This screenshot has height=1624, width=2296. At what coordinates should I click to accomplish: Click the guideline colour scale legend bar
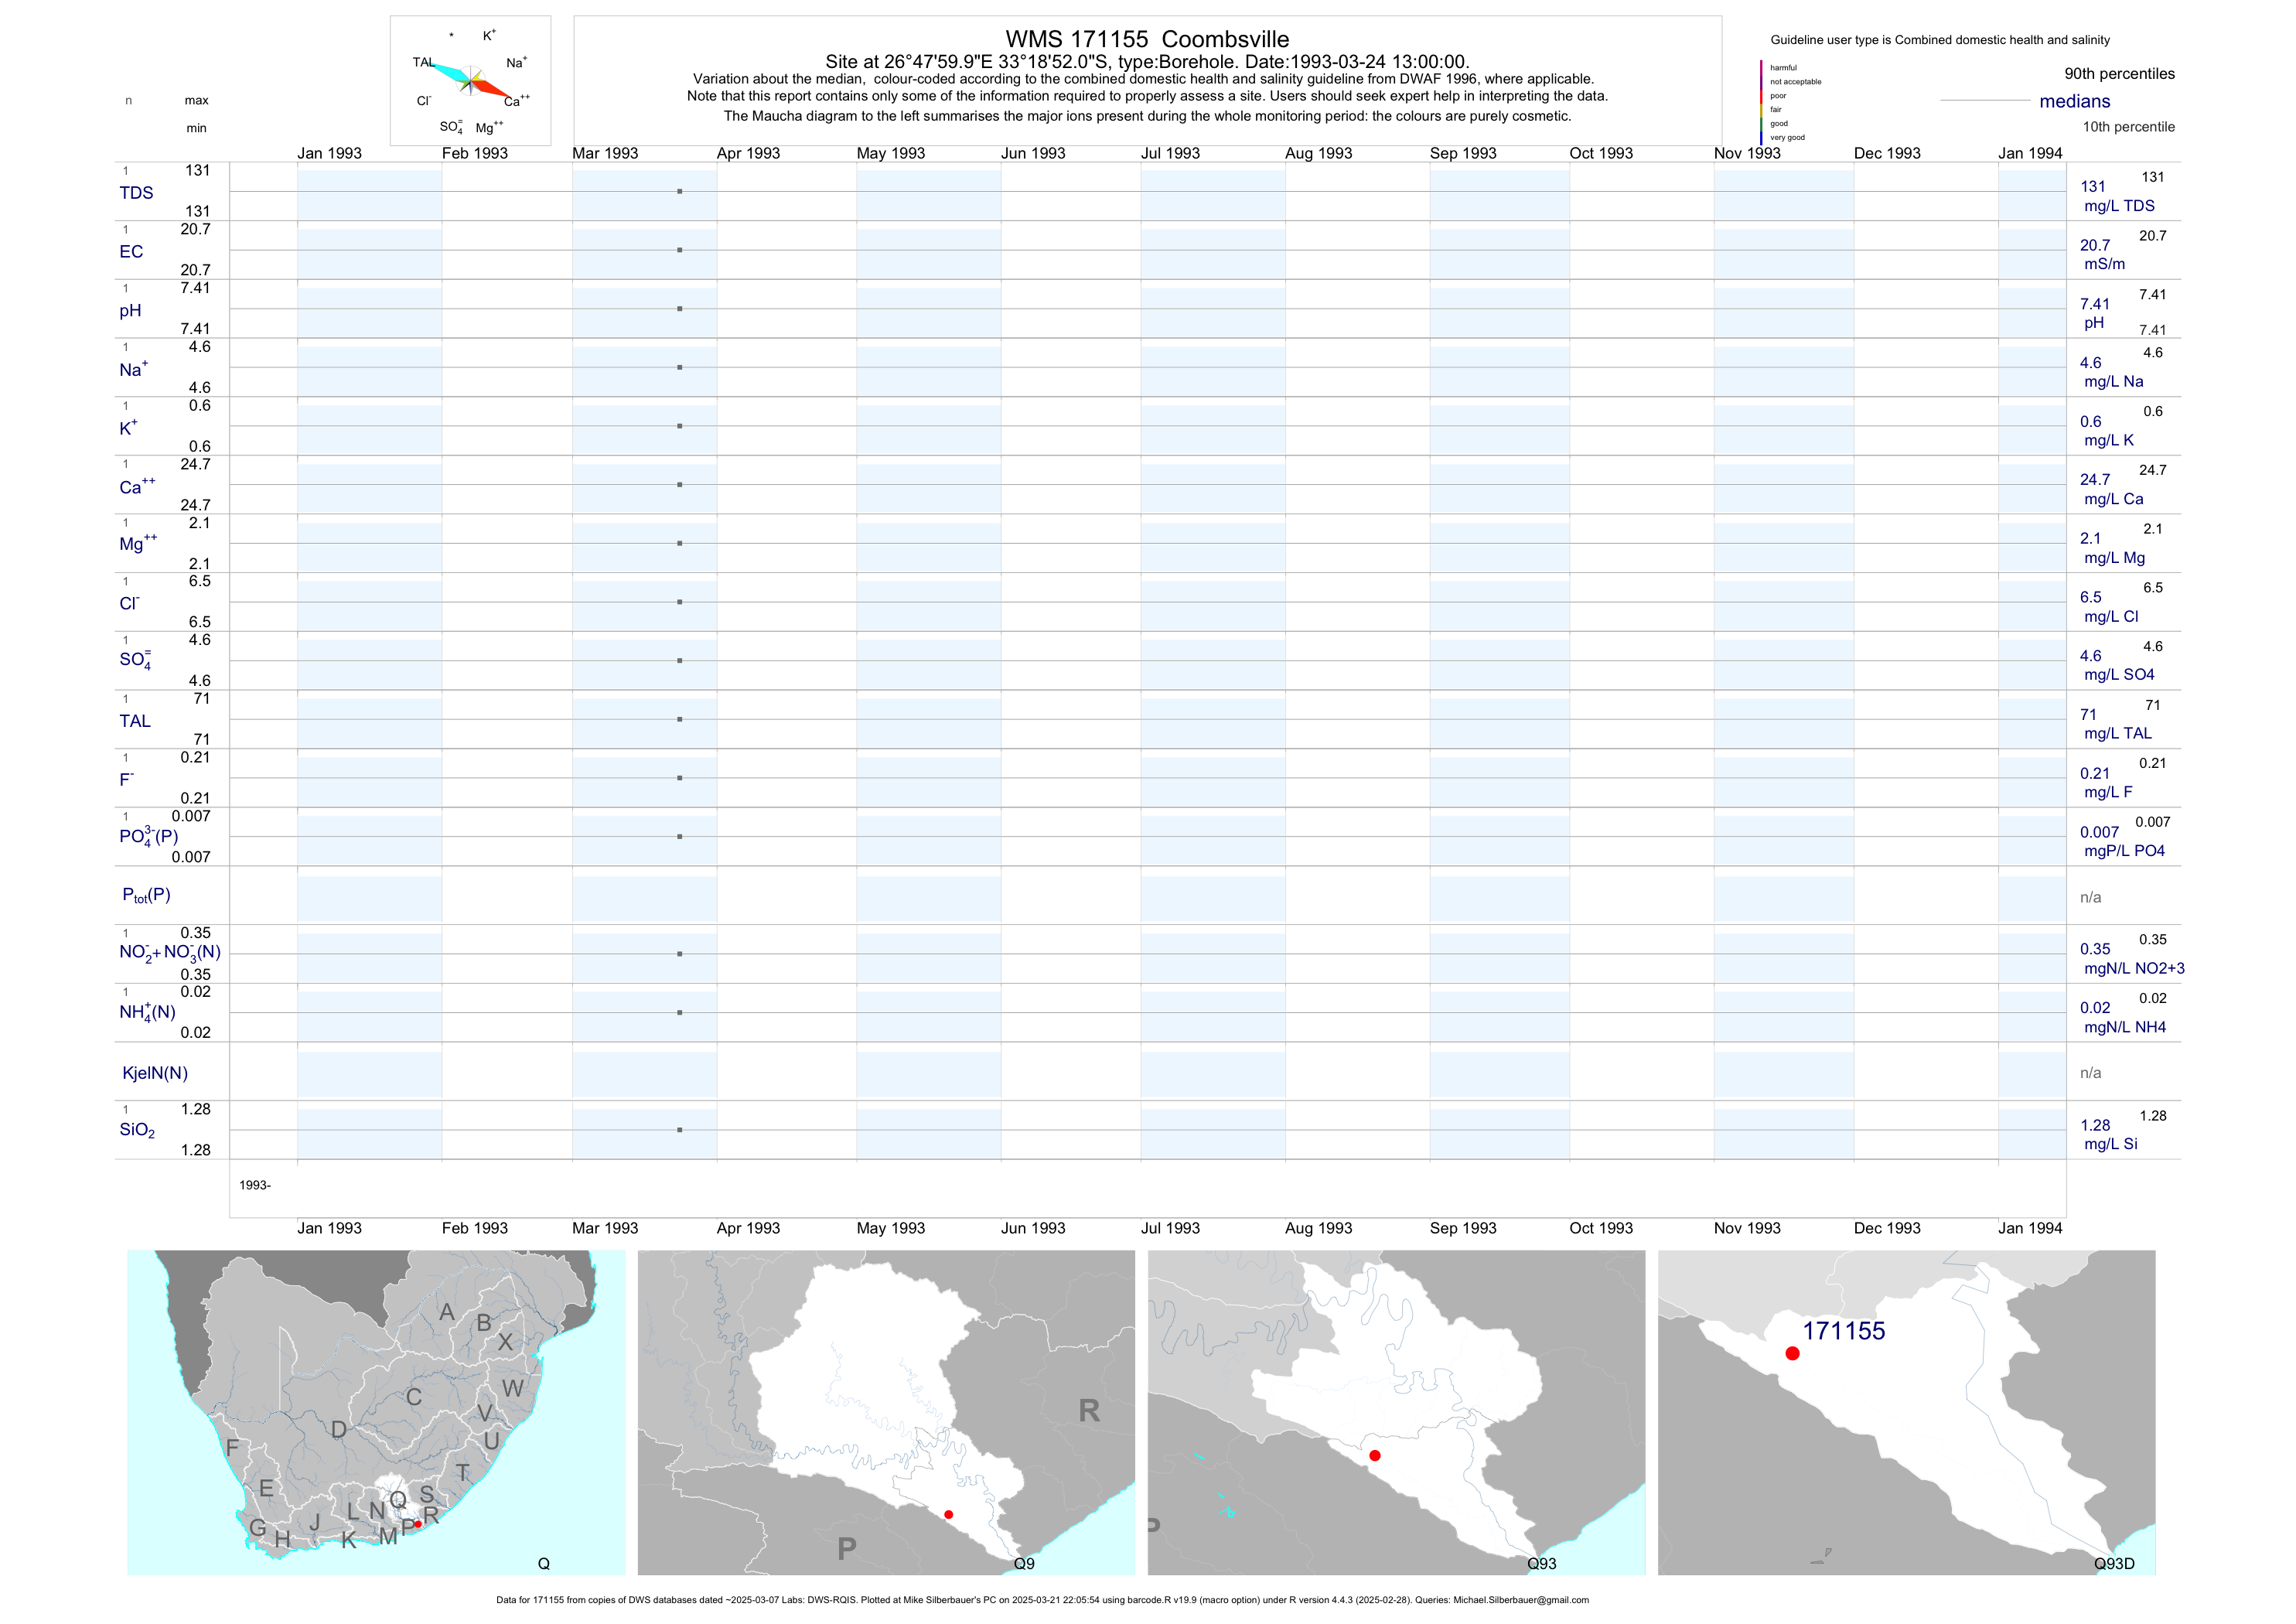1761,102
